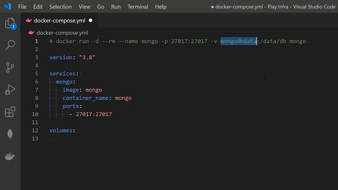The width and height of the screenshot is (338, 190).
Task: Select the docker-compose.yml editor tab
Action: tap(59, 21)
